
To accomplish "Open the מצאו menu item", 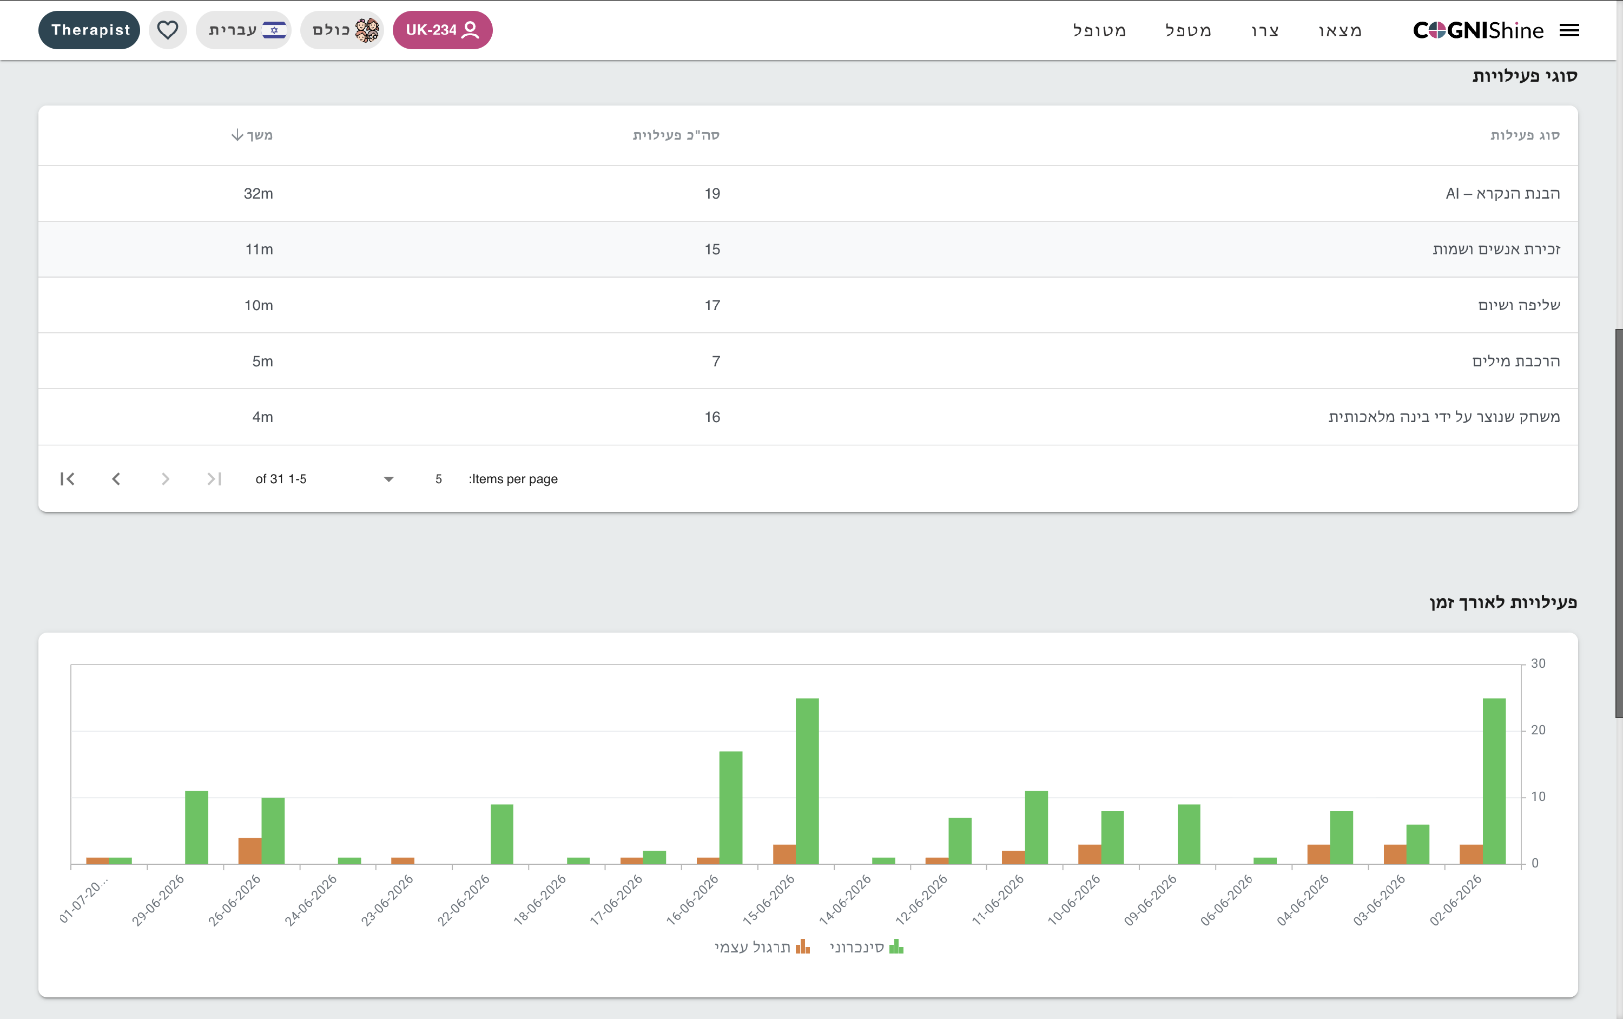I will [1340, 30].
